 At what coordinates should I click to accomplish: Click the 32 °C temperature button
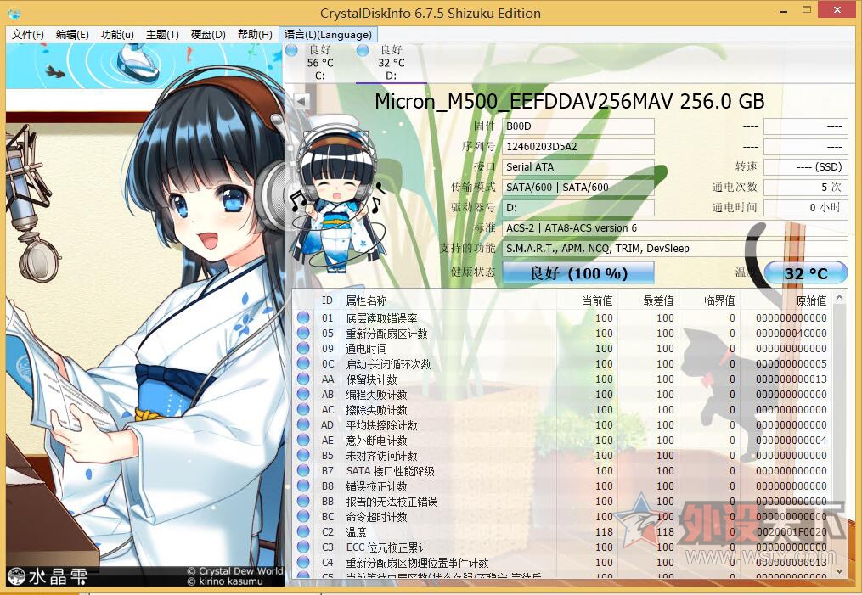tap(805, 273)
